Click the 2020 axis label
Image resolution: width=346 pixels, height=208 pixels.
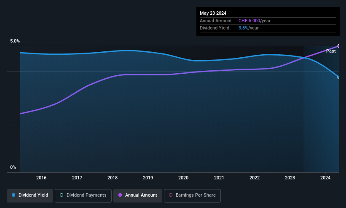pyautogui.click(x=183, y=178)
